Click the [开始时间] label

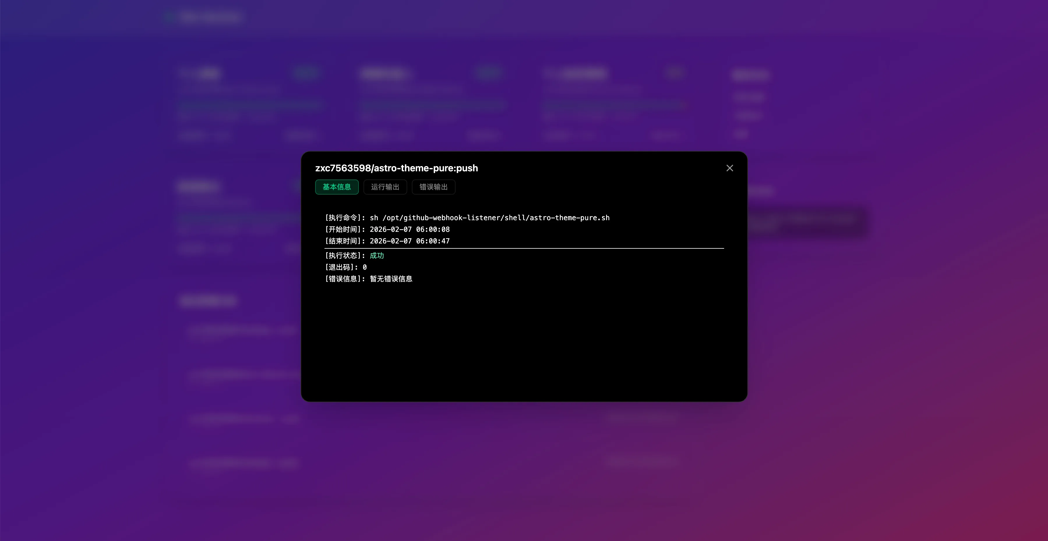click(344, 229)
